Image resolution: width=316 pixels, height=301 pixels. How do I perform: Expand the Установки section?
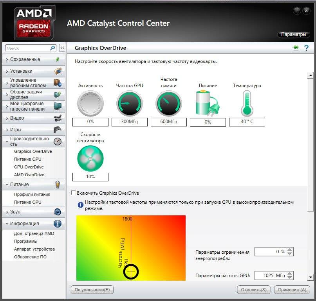7,71
